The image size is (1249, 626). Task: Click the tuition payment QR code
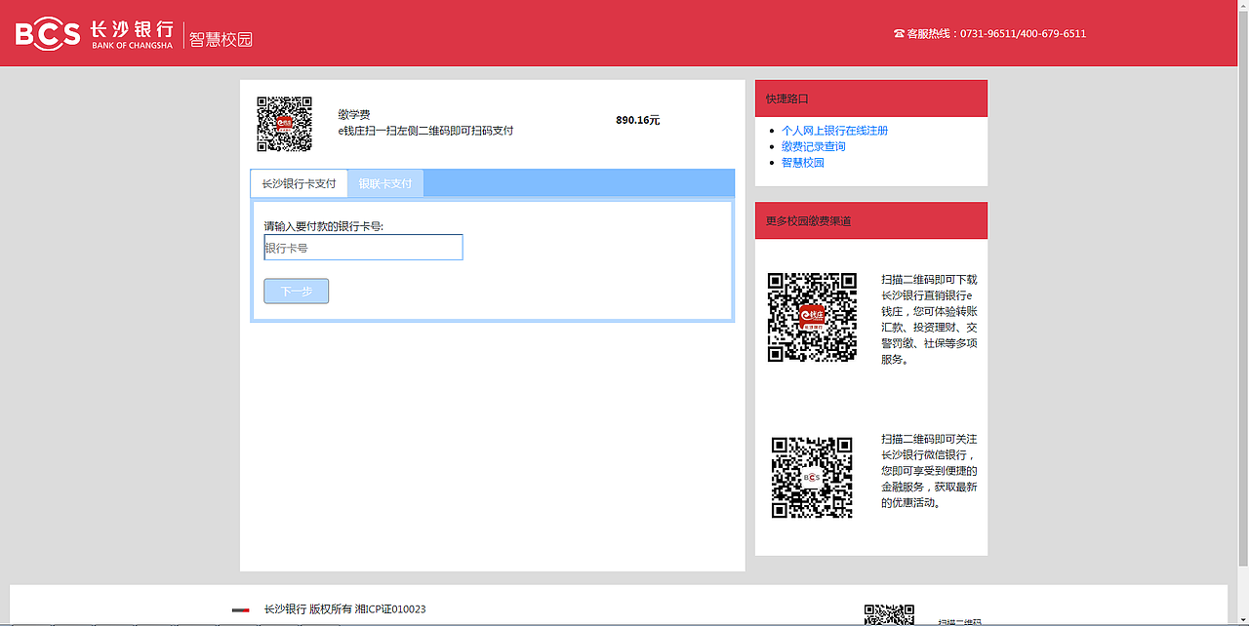click(284, 124)
